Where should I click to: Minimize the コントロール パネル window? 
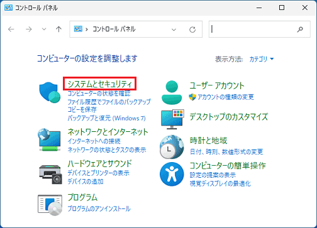pyautogui.click(x=259, y=8)
